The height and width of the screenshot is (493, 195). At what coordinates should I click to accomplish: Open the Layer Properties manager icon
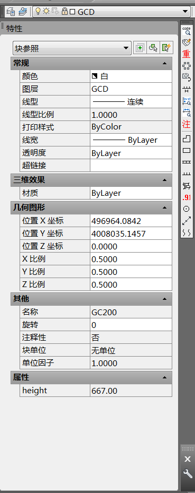pyautogui.click(x=11, y=12)
